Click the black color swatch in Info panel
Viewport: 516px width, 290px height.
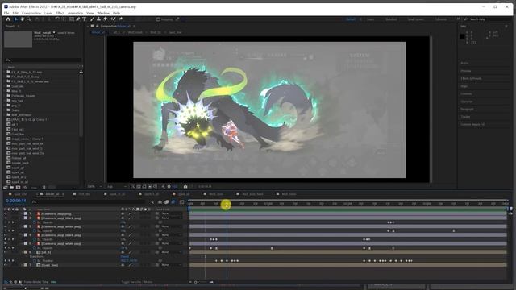coord(462,36)
